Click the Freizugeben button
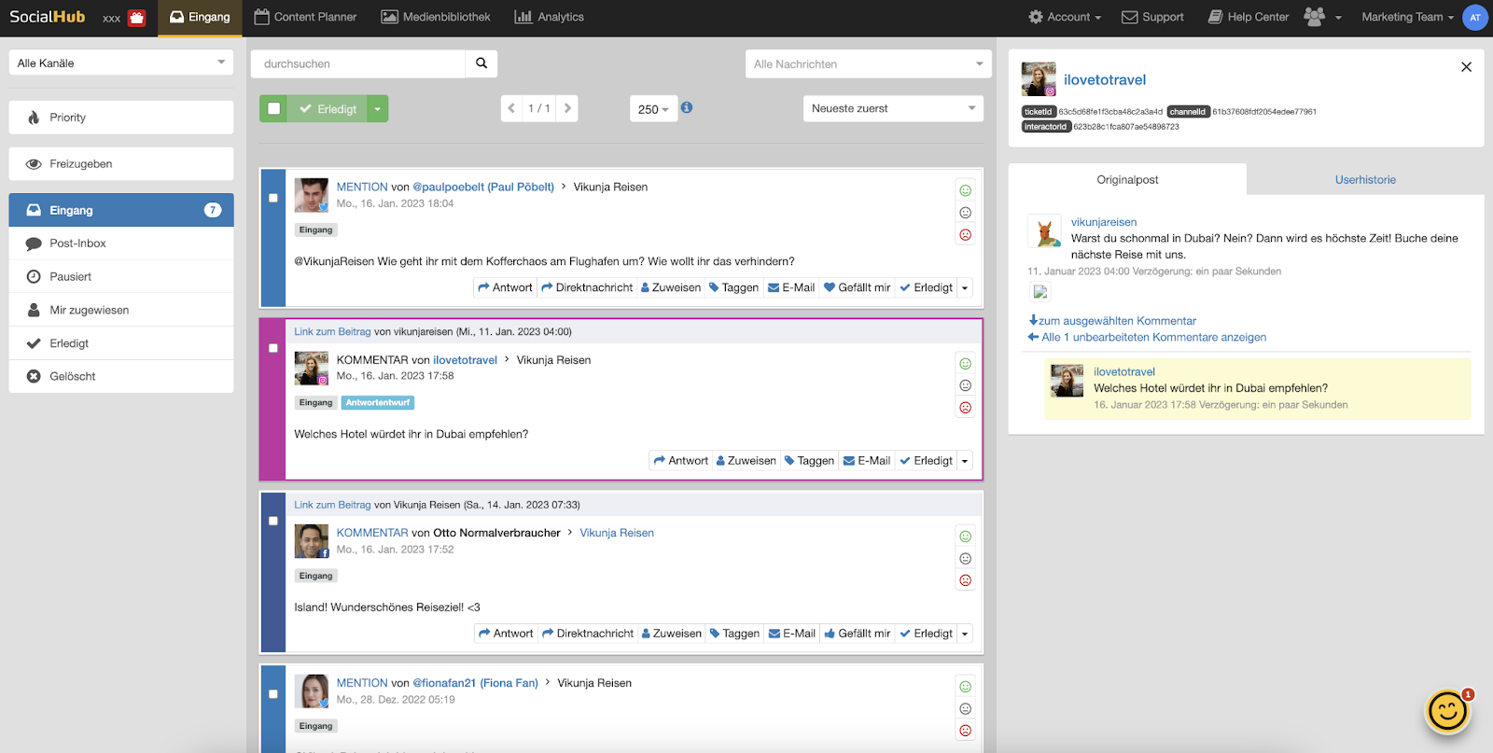The image size is (1493, 753). (121, 164)
